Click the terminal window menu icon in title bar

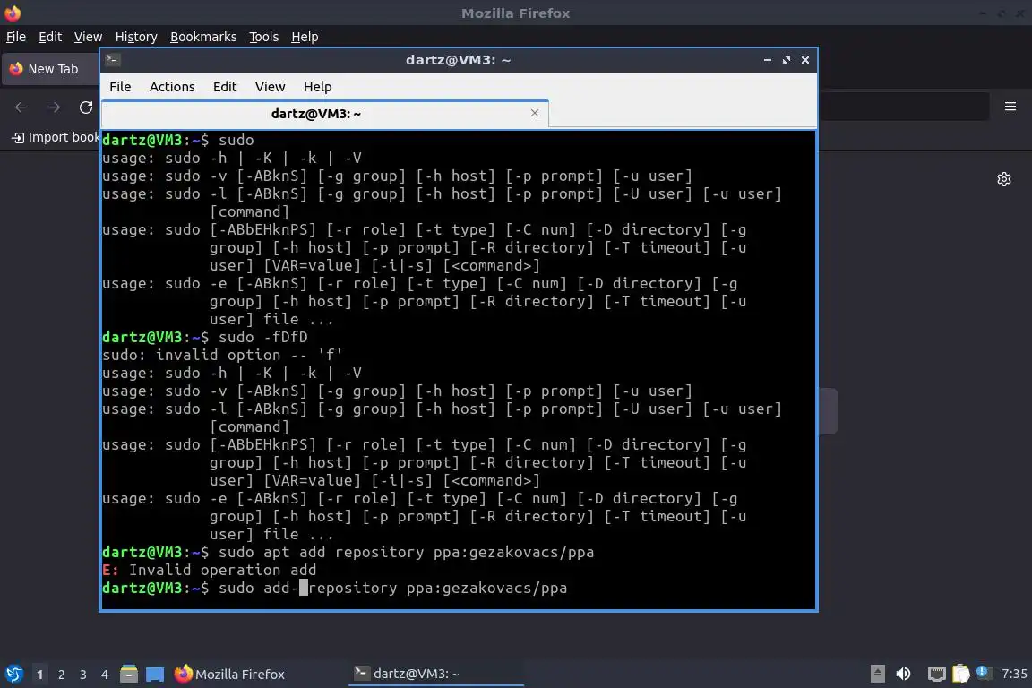pyautogui.click(x=112, y=60)
